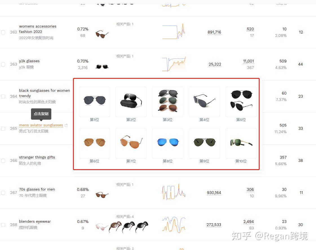Open the 第3位 three-pack sunglasses thumbnail
The height and width of the screenshot is (250, 316).
pos(168,102)
